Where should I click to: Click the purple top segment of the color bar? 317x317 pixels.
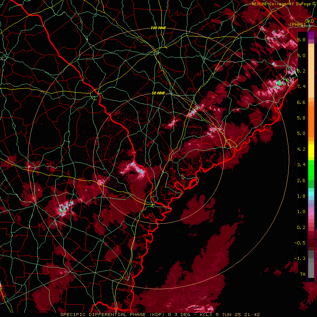311,35
